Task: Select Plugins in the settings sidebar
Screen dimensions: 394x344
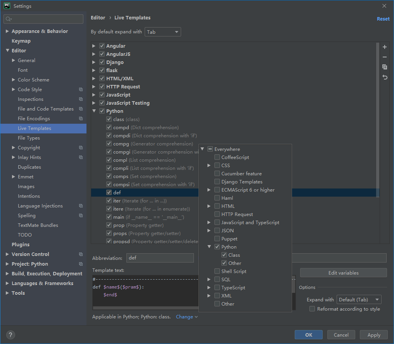Action: click(x=21, y=244)
